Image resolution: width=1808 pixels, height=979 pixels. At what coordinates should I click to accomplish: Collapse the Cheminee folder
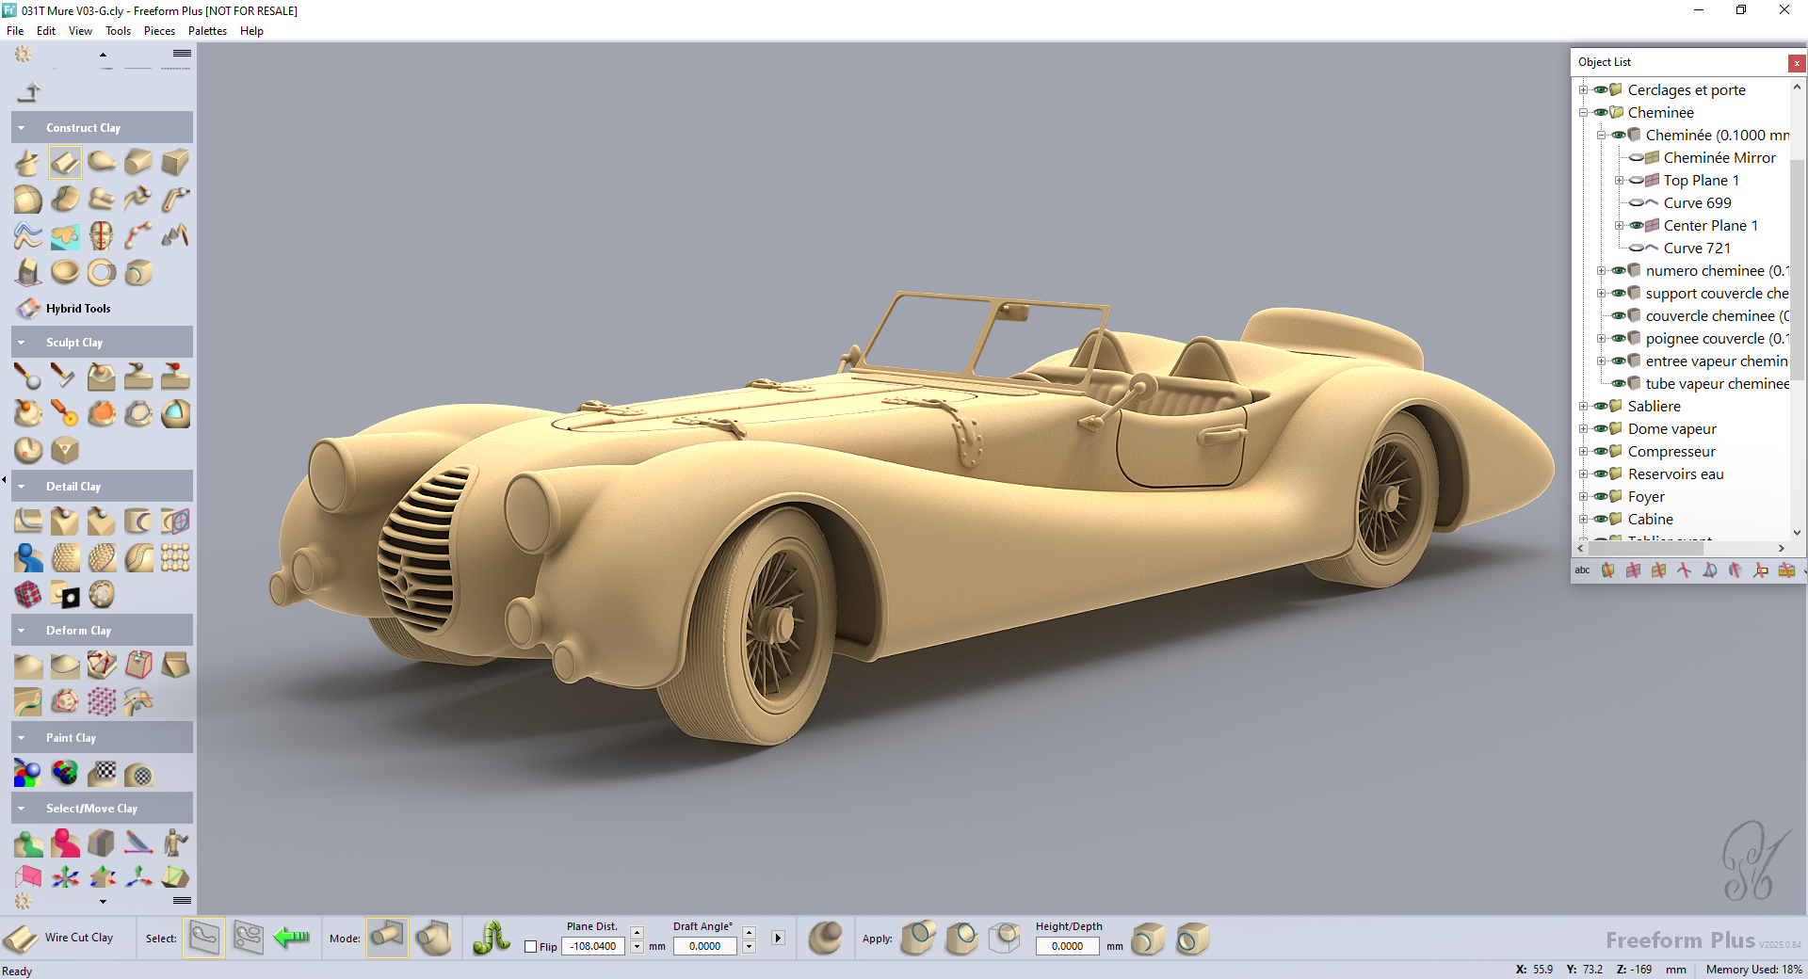tap(1583, 113)
